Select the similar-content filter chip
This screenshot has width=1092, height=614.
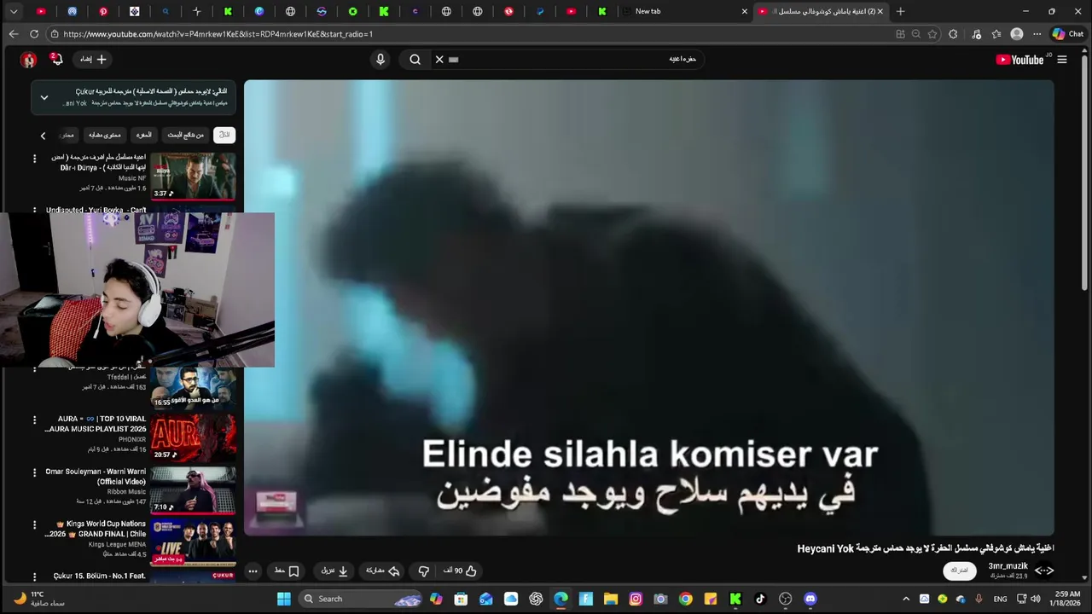pos(105,135)
